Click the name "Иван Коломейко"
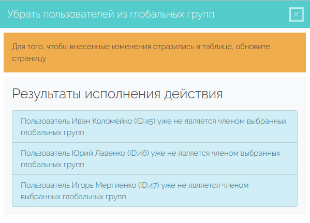This screenshot has width=310, height=223. click(x=102, y=121)
